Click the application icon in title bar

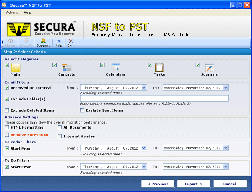[x=4, y=5]
